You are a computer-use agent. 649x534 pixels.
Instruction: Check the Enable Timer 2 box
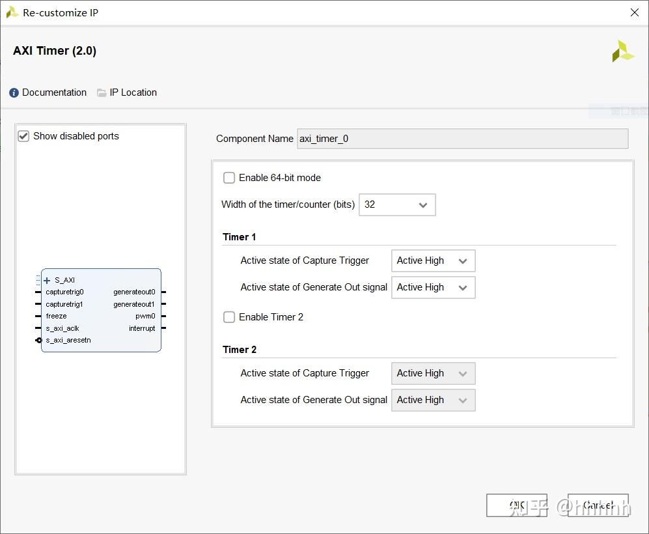point(229,317)
